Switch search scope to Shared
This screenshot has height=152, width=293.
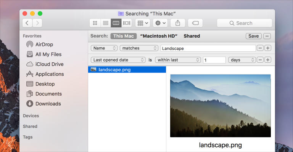[x=192, y=36]
